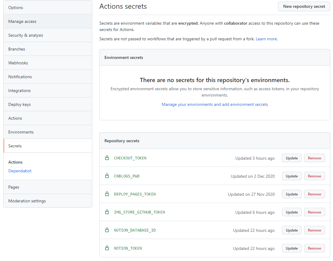
Task: Click lock icon beside CNBLOGS_PWD
Action: click(107, 176)
